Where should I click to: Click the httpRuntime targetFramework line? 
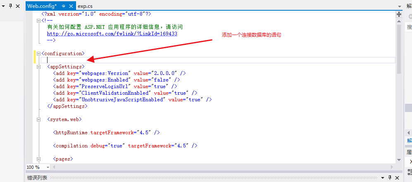pos(107,133)
